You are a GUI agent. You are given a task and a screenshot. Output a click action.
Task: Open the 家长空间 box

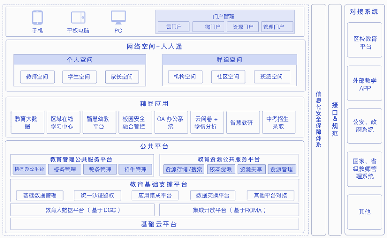[x=122, y=77]
